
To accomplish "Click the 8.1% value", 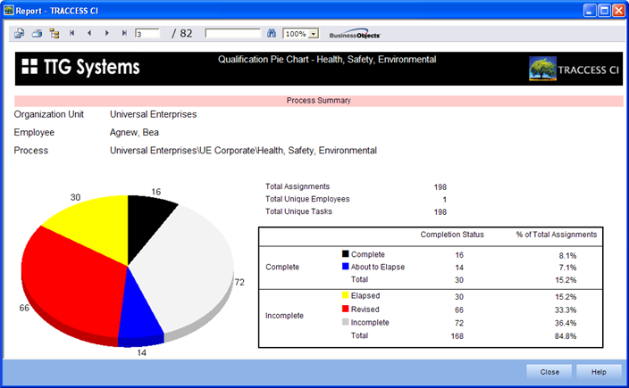I will (x=567, y=255).
